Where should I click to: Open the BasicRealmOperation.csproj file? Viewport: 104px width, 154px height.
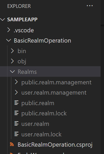(55, 145)
